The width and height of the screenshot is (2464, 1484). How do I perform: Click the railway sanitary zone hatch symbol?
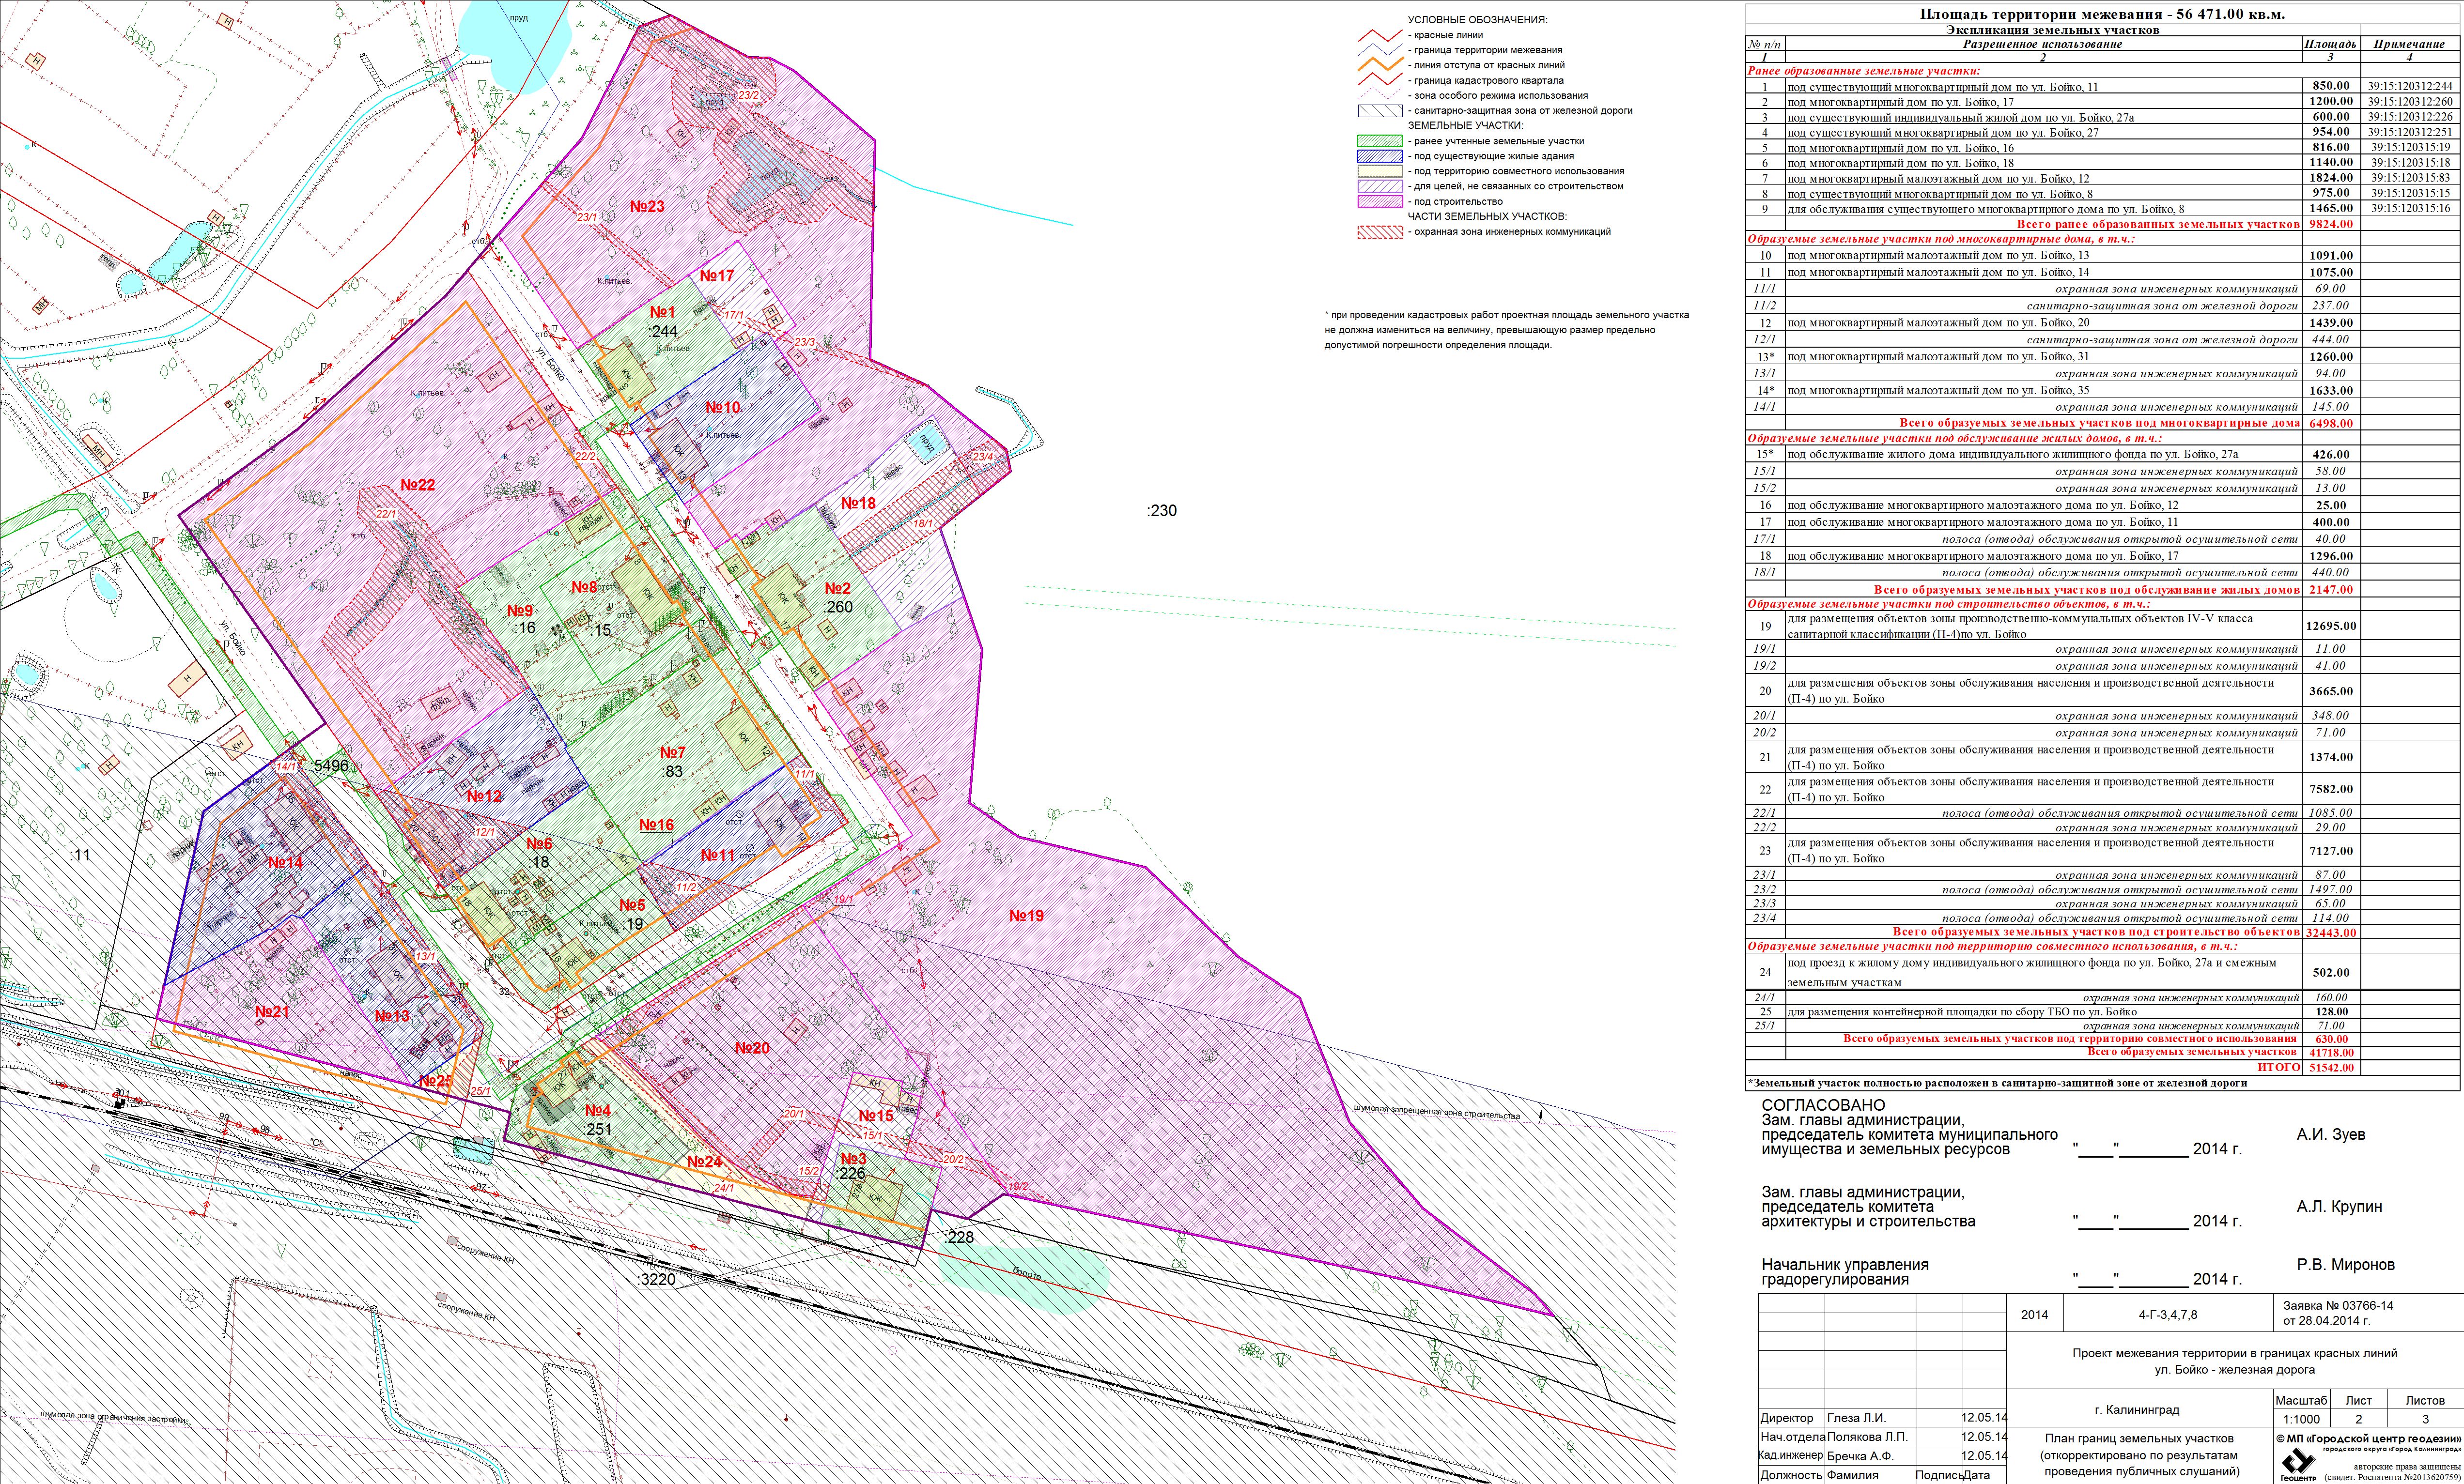[1379, 111]
